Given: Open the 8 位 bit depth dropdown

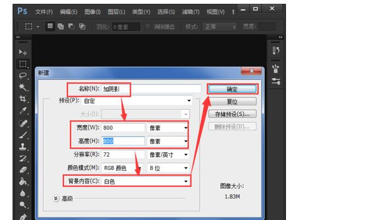Looking at the screenshot, I should tap(168, 168).
